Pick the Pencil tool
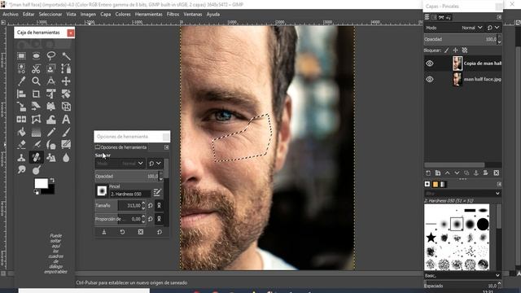This screenshot has height=293, width=521. pos(50,132)
